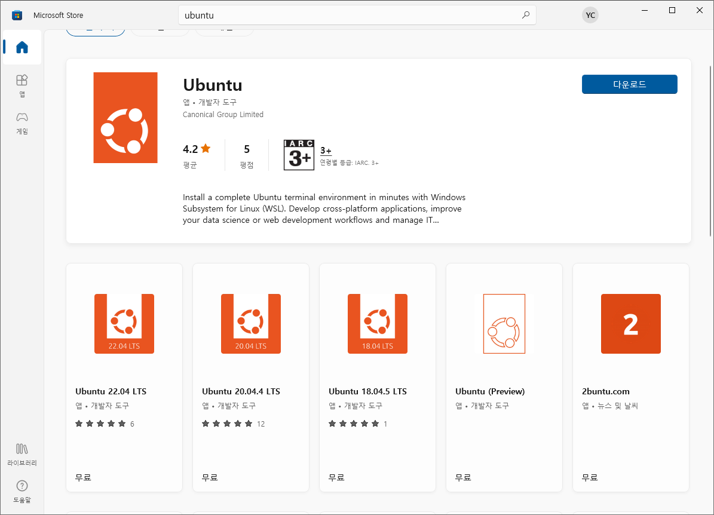The width and height of the screenshot is (714, 515).
Task: Click the search box containing ubuntu
Action: (357, 15)
